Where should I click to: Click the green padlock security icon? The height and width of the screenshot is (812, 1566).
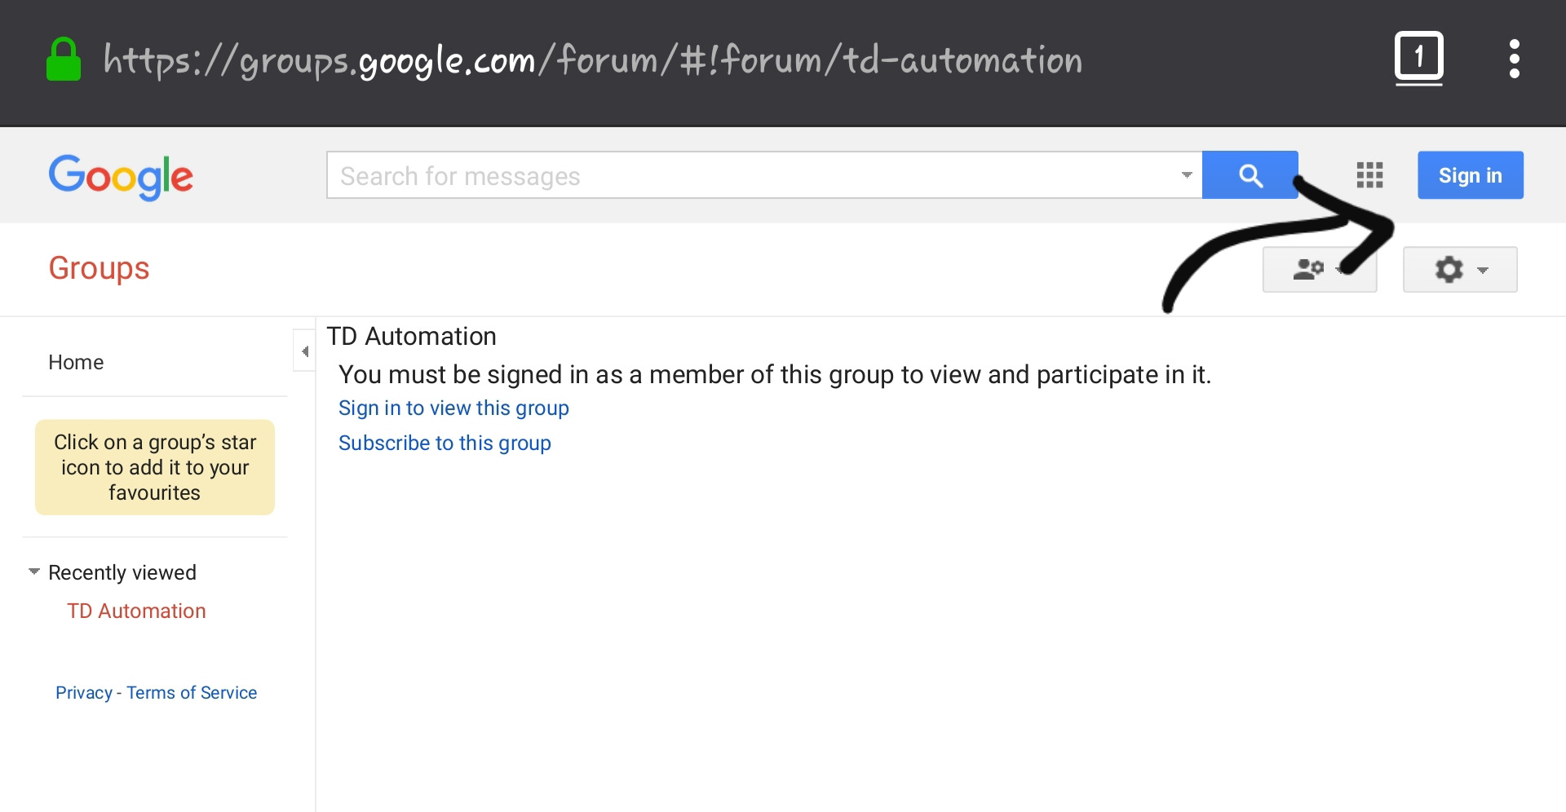(64, 60)
